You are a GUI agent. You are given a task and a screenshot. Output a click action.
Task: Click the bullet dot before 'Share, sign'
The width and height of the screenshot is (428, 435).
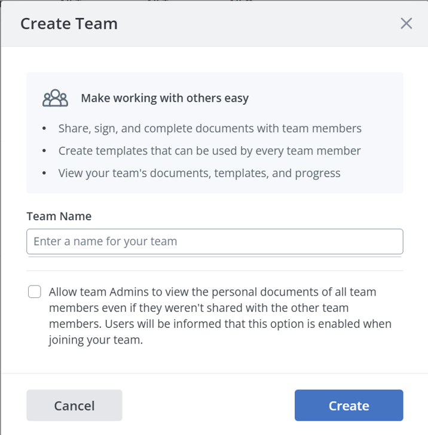(44, 129)
